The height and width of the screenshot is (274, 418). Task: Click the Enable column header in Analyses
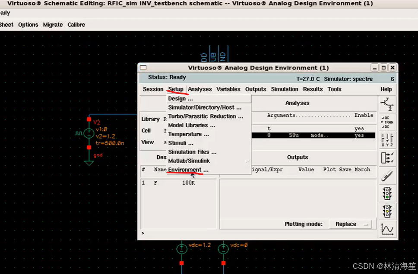point(364,115)
